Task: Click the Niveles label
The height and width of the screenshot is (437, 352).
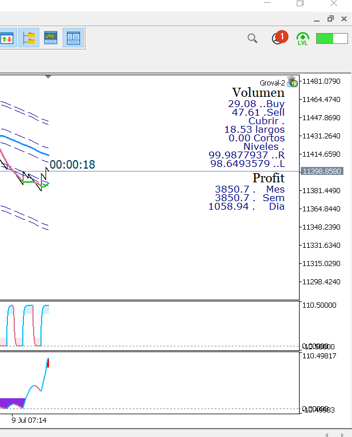Action: click(x=264, y=146)
